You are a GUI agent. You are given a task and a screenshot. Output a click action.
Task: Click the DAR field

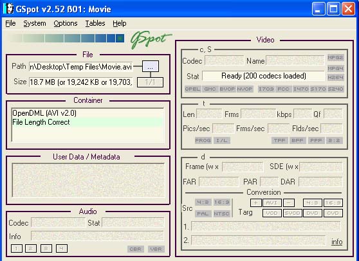[x=320, y=182]
